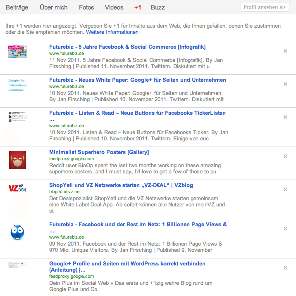Screen dimensions: 296x296
Task: Switch to the Über mich tab
Action: click(53, 7)
